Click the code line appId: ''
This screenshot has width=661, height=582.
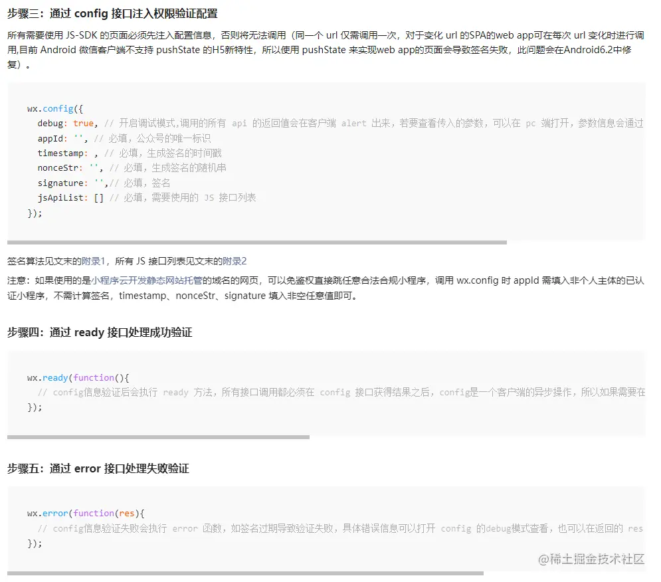pos(62,138)
